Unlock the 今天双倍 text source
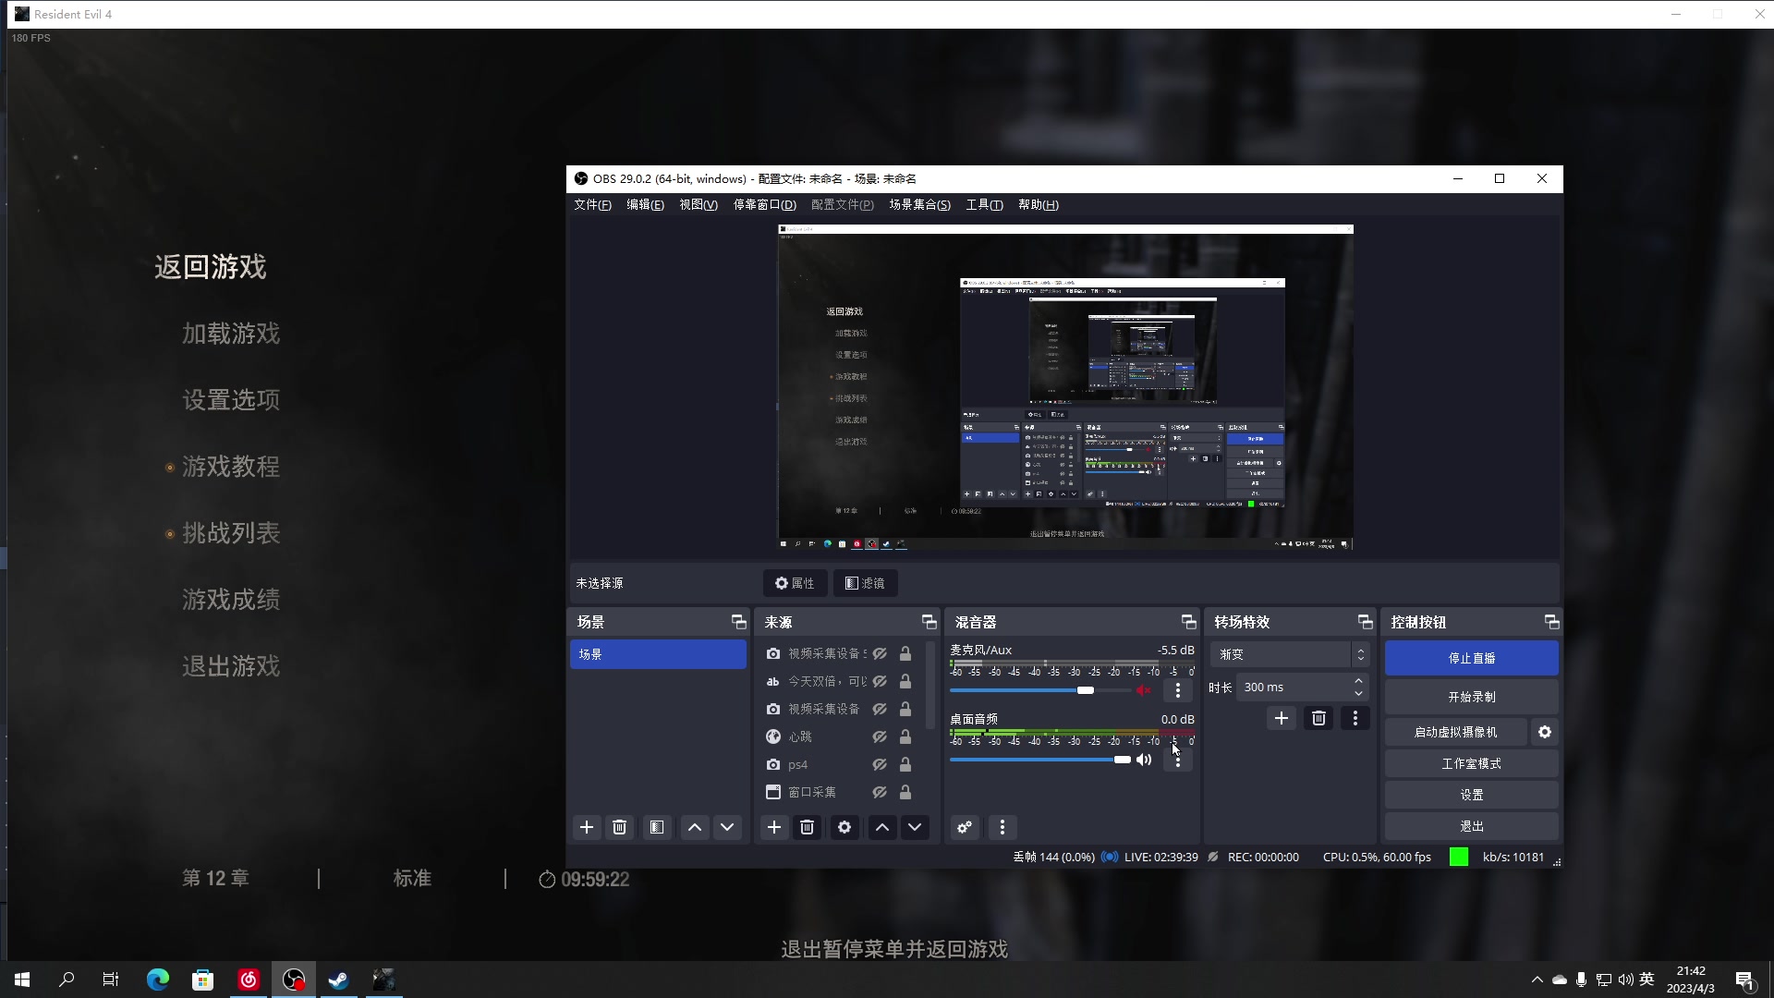This screenshot has height=998, width=1774. (x=905, y=681)
